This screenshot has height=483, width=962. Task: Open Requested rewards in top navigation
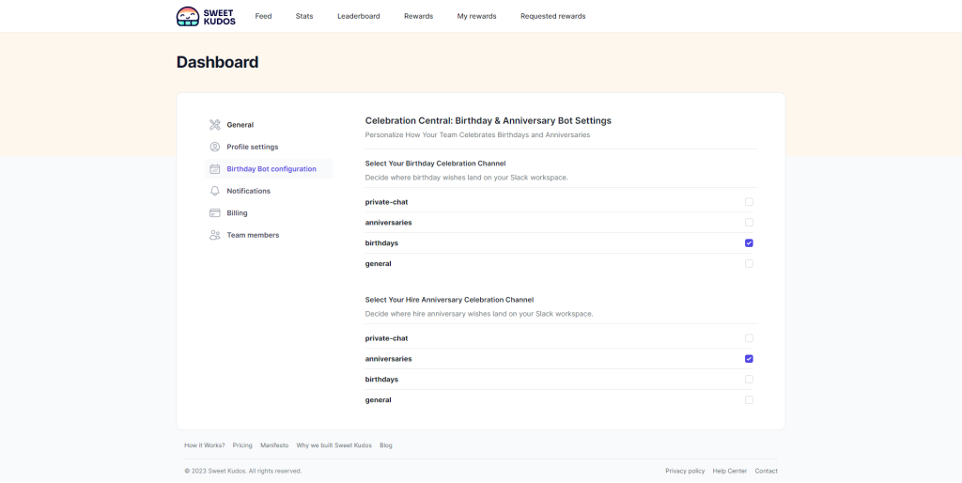pyautogui.click(x=552, y=16)
